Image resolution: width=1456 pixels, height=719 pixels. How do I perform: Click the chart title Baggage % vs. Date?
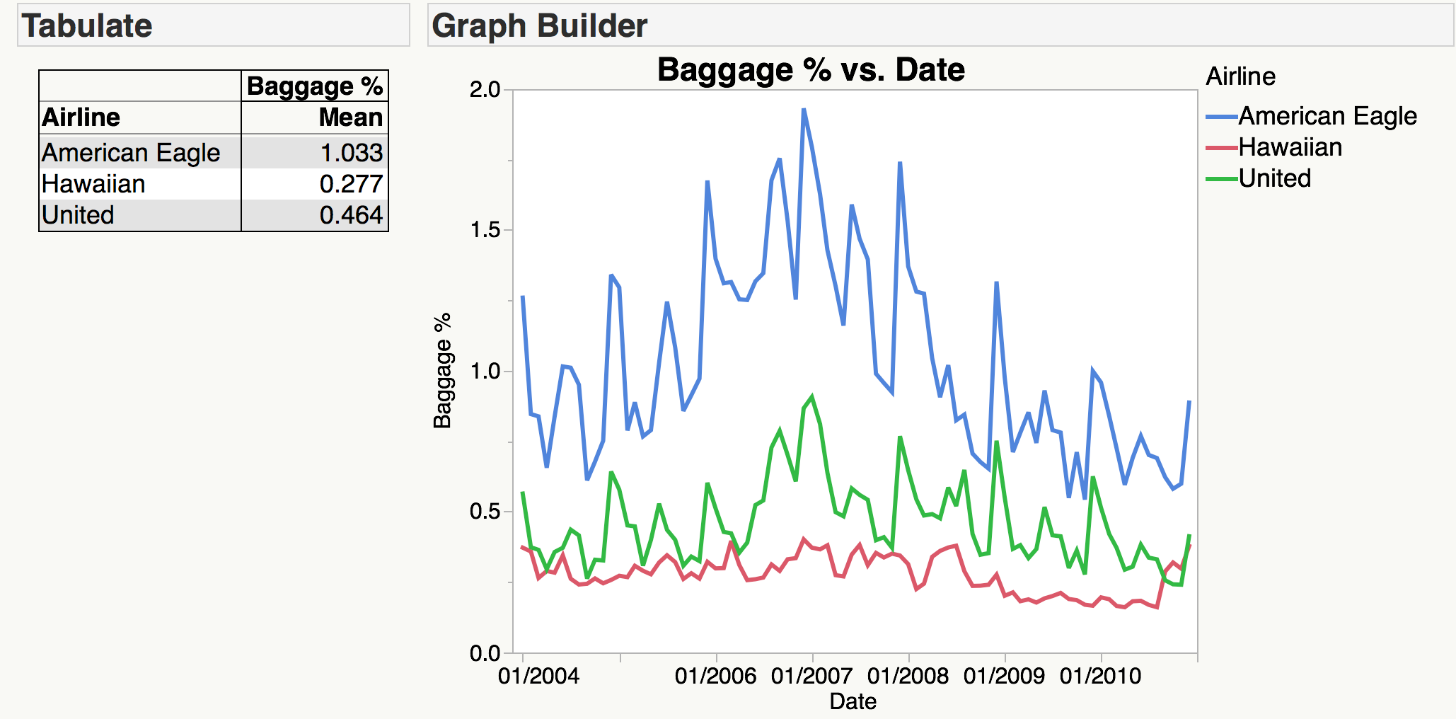coord(811,69)
